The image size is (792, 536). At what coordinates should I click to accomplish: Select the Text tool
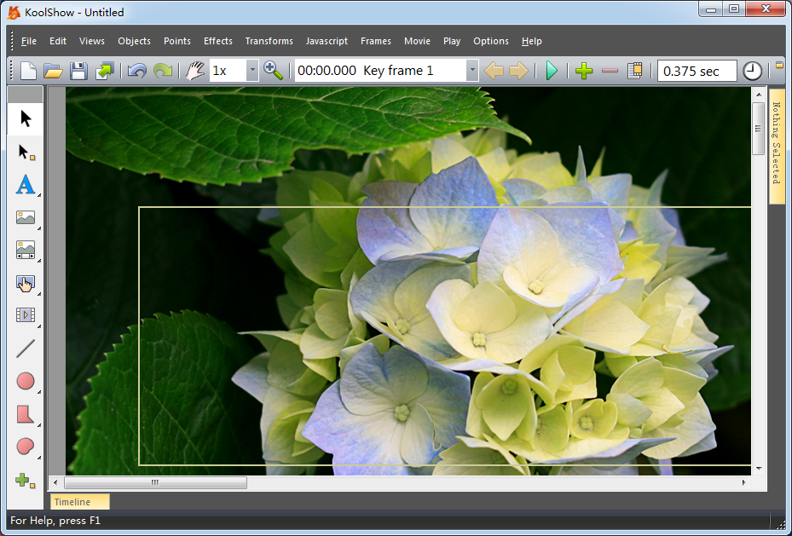click(x=26, y=185)
